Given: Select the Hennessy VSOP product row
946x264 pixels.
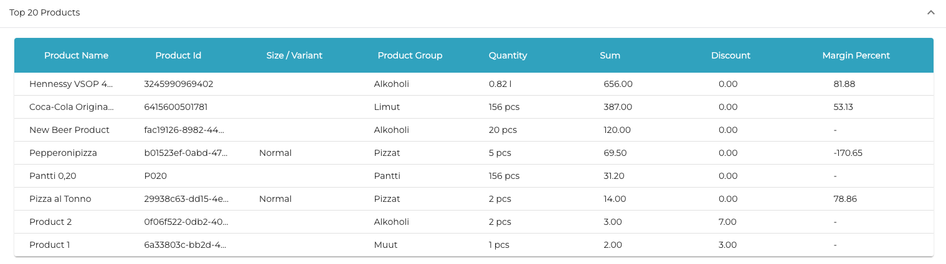Looking at the screenshot, I should (71, 84).
